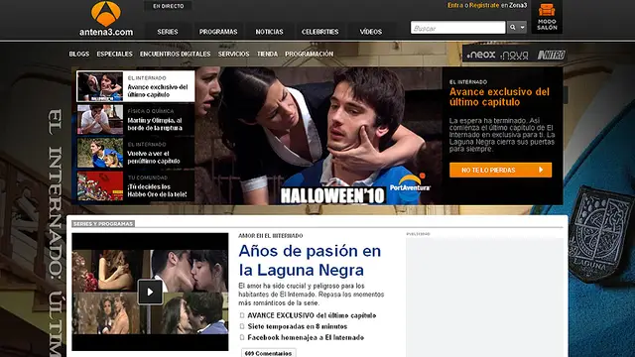
Task: Open the Neox channel logo
Action: pyautogui.click(x=481, y=55)
